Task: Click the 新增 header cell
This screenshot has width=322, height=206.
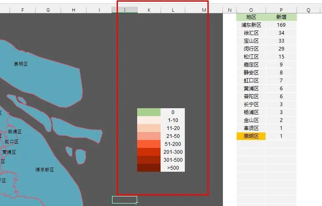Action: pos(281,17)
